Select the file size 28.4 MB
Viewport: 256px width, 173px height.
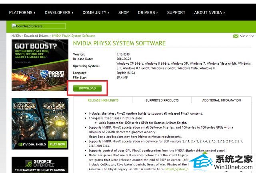[x=122, y=78]
